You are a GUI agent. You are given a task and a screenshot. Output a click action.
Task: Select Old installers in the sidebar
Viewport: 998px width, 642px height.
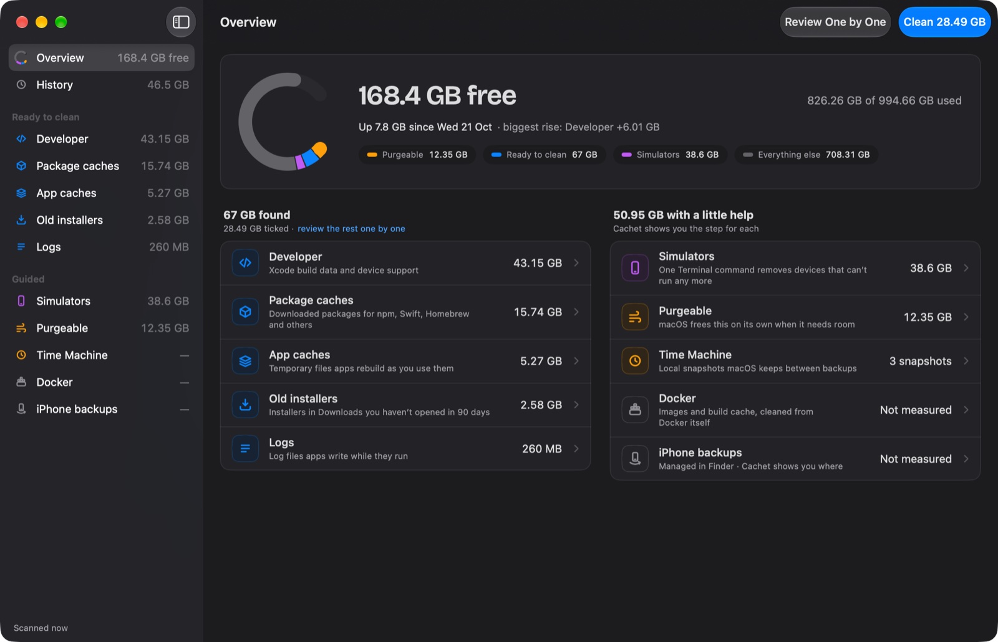[x=102, y=220]
